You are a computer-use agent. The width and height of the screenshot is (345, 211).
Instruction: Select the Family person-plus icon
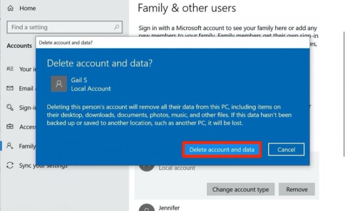(10, 146)
